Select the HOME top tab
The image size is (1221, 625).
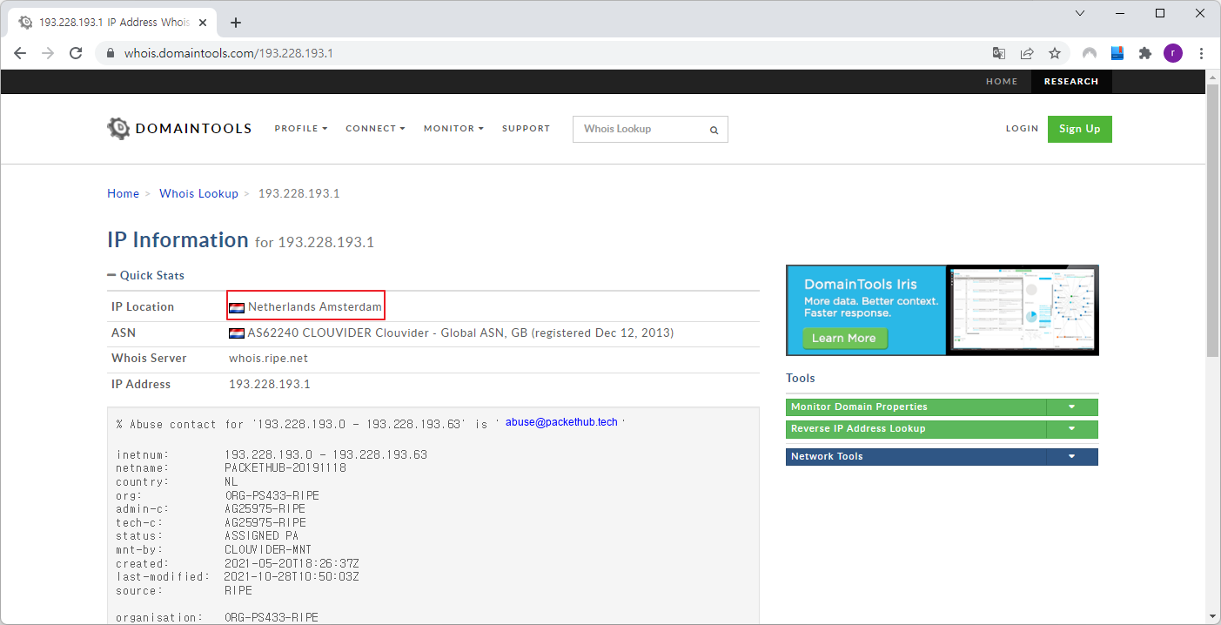pos(1002,81)
